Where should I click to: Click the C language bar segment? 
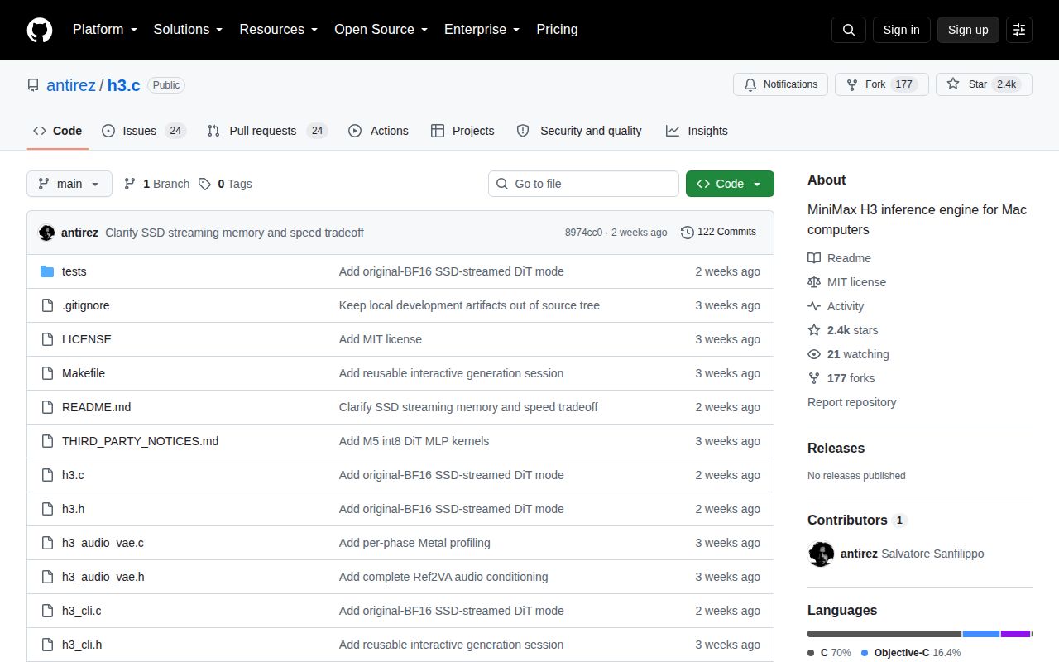(884, 634)
